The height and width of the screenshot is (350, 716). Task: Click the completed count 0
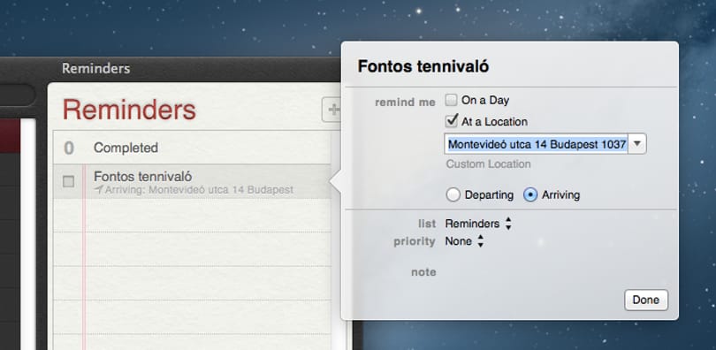(69, 148)
